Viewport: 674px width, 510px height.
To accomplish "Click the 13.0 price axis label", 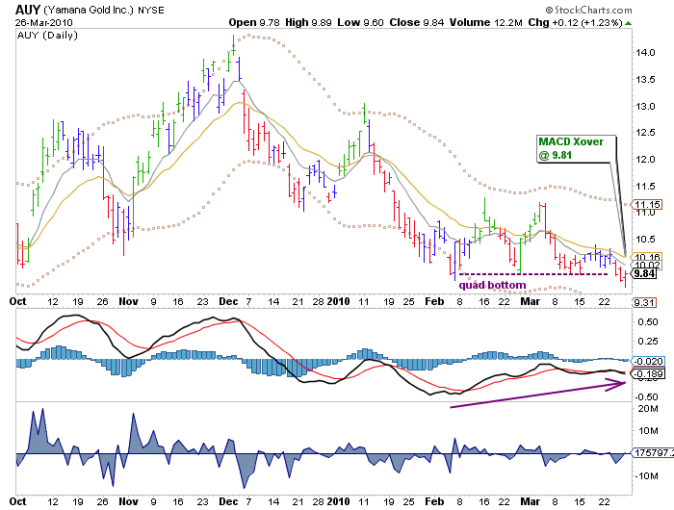I will pyautogui.click(x=645, y=107).
